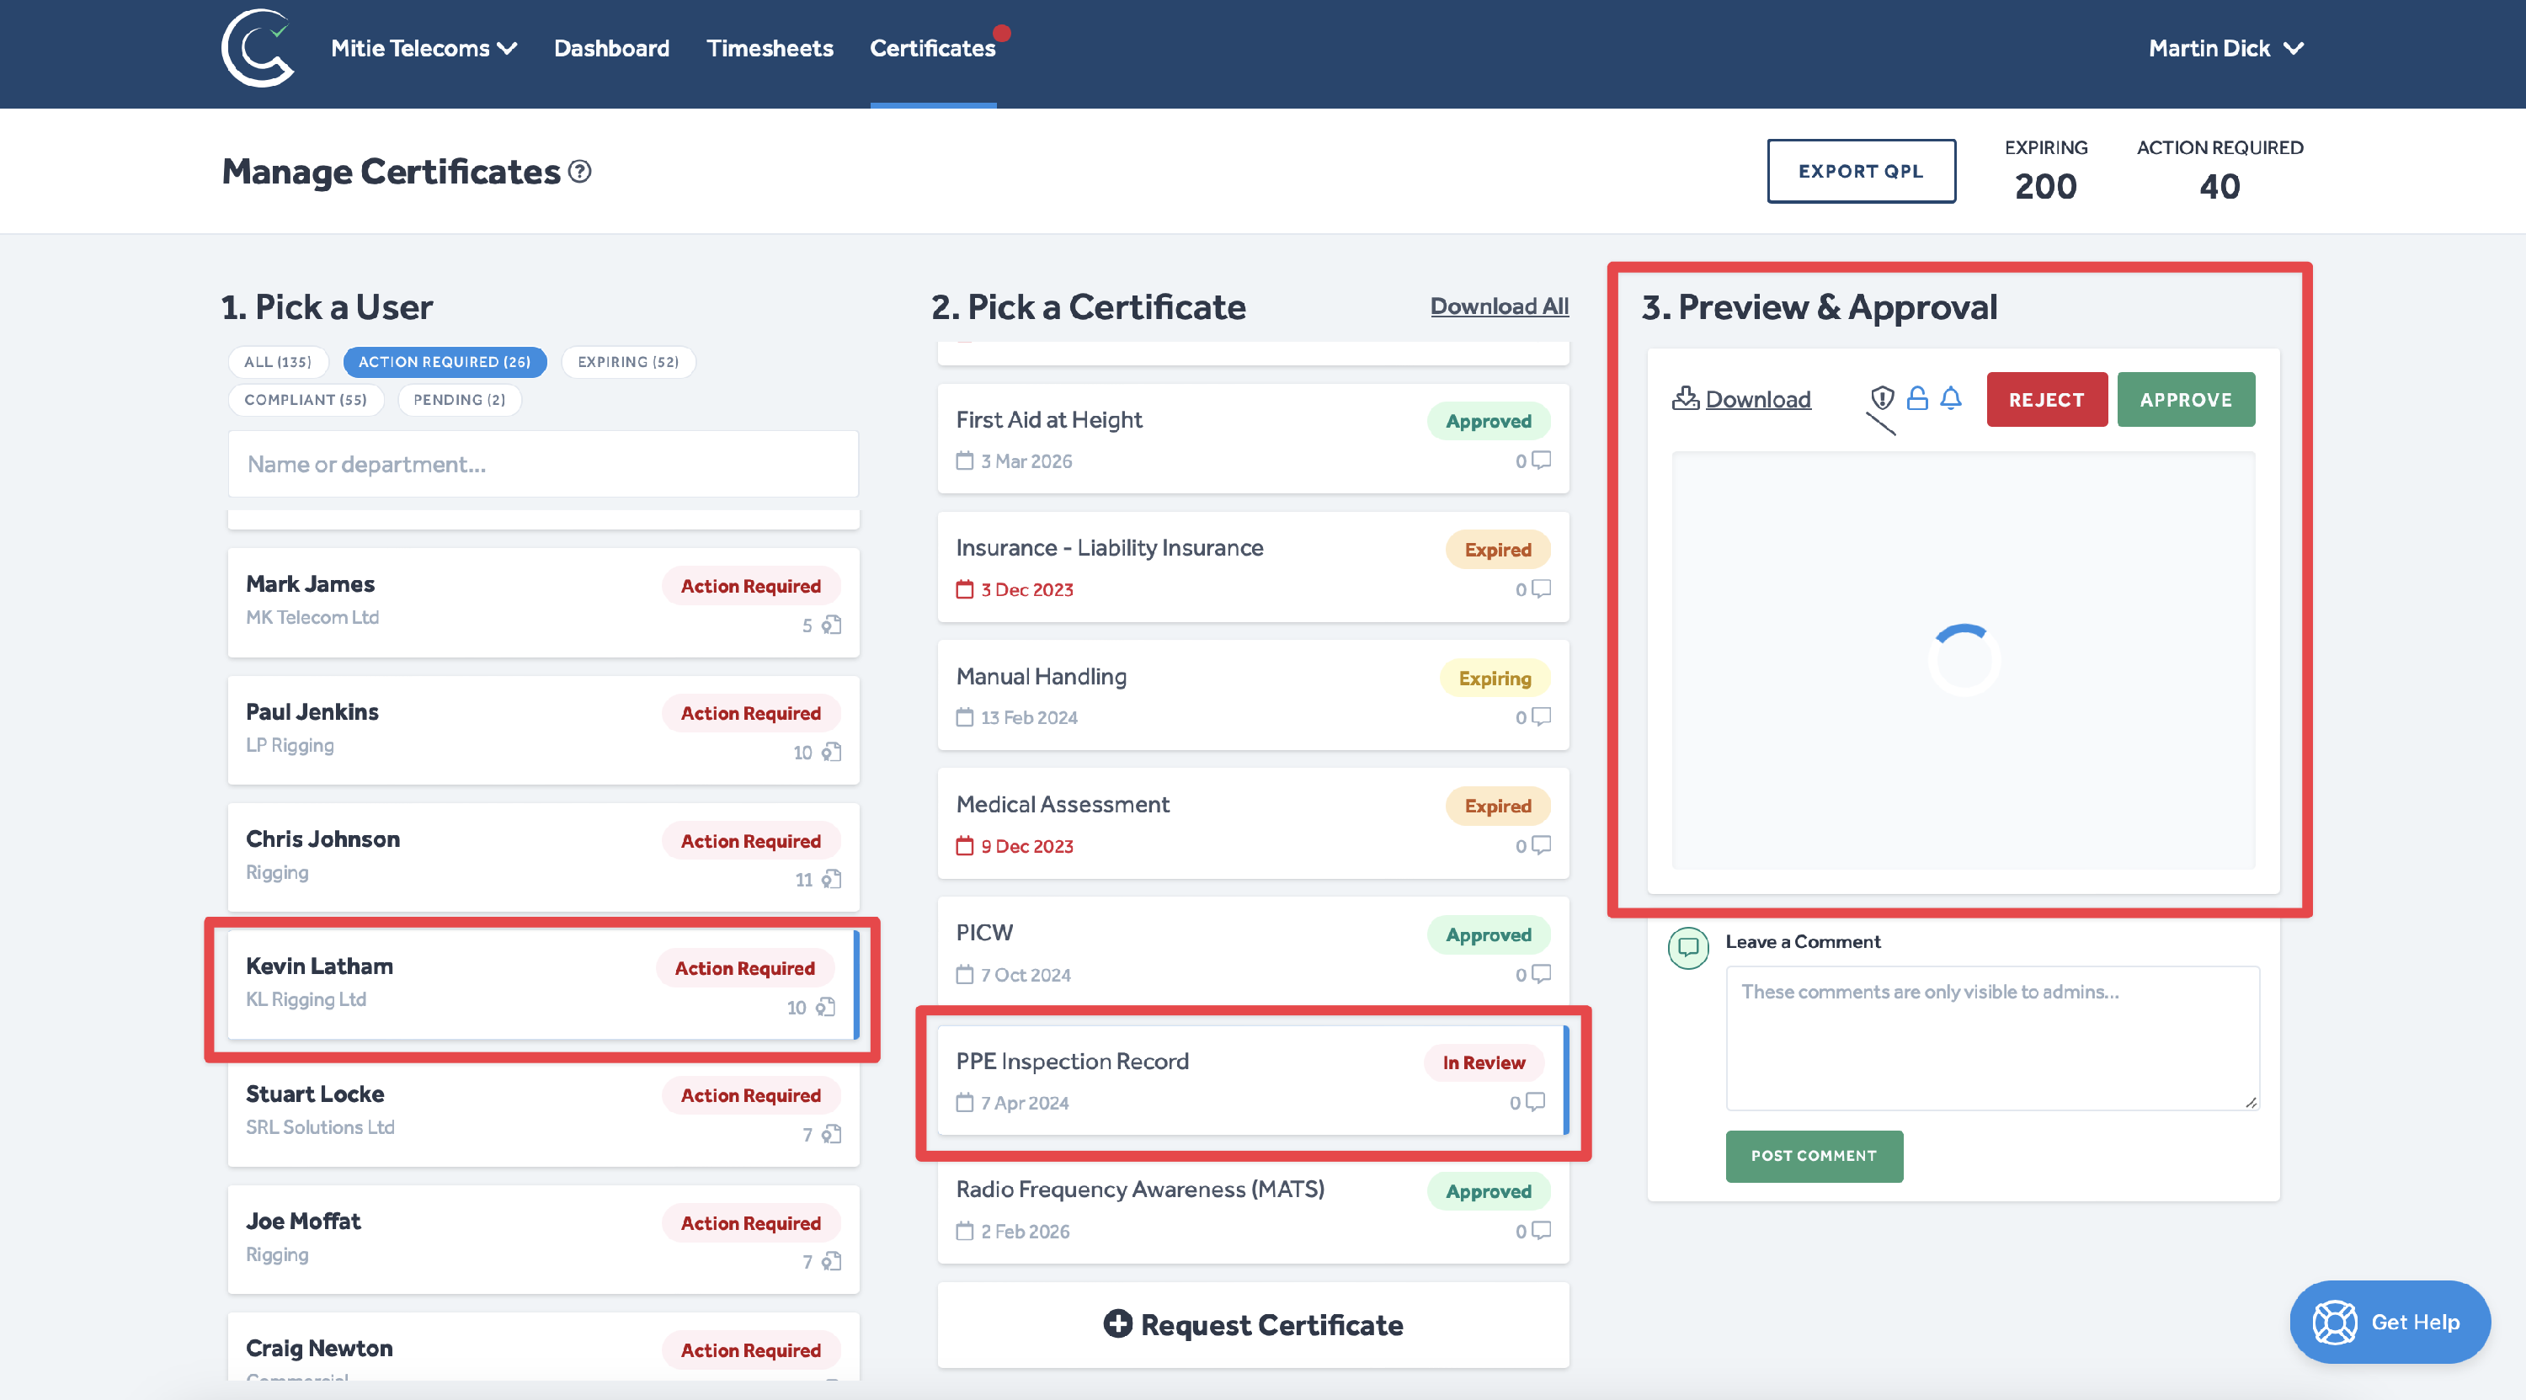Go to the Timesheets tab
2526x1400 pixels.
(x=770, y=48)
